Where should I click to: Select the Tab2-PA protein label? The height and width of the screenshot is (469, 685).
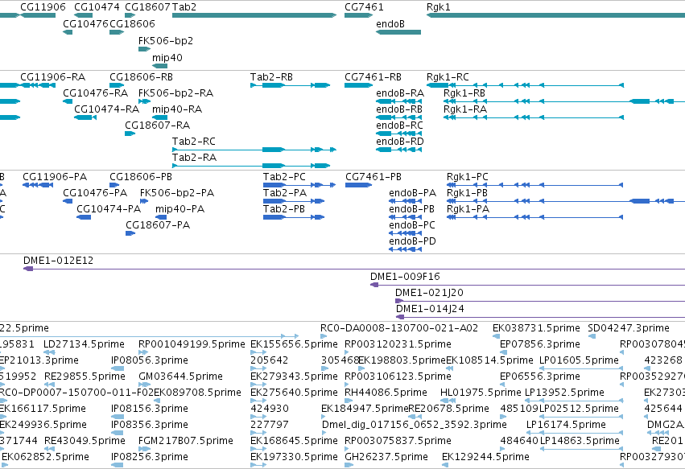click(284, 193)
